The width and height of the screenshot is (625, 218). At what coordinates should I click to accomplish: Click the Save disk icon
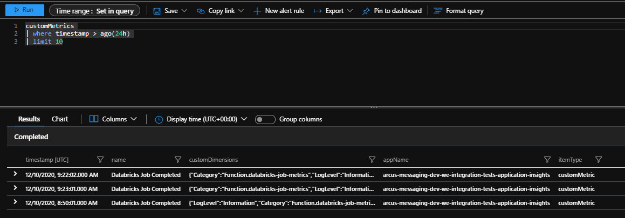pyautogui.click(x=157, y=11)
